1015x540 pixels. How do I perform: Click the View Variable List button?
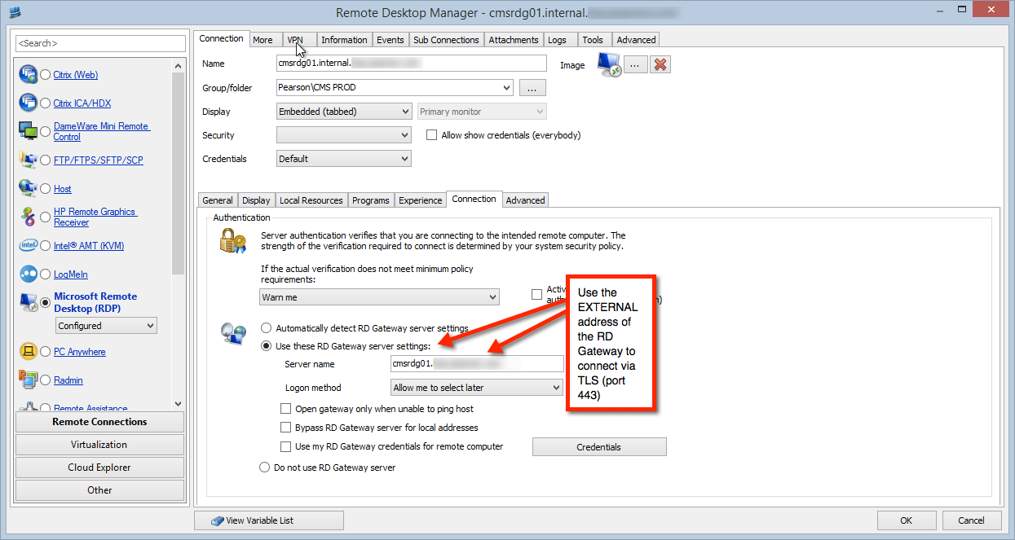pos(269,520)
